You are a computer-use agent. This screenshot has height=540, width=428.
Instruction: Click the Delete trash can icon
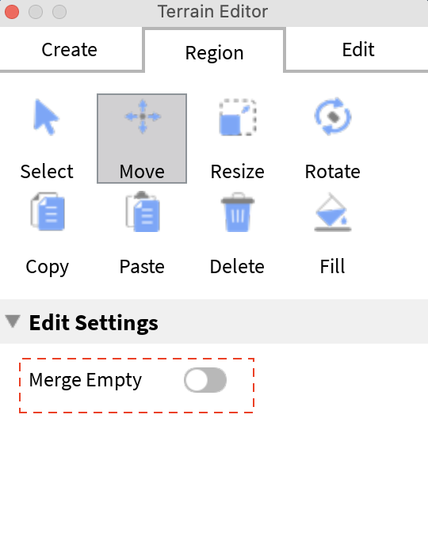pos(238,212)
